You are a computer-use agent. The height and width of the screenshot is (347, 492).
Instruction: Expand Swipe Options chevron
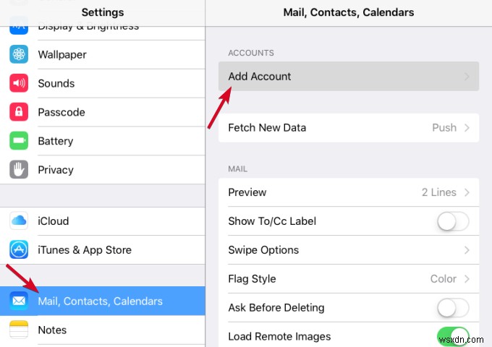tap(467, 250)
